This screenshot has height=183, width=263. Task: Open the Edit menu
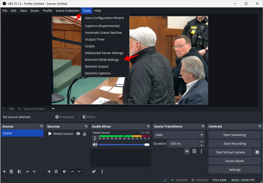click(x=14, y=11)
